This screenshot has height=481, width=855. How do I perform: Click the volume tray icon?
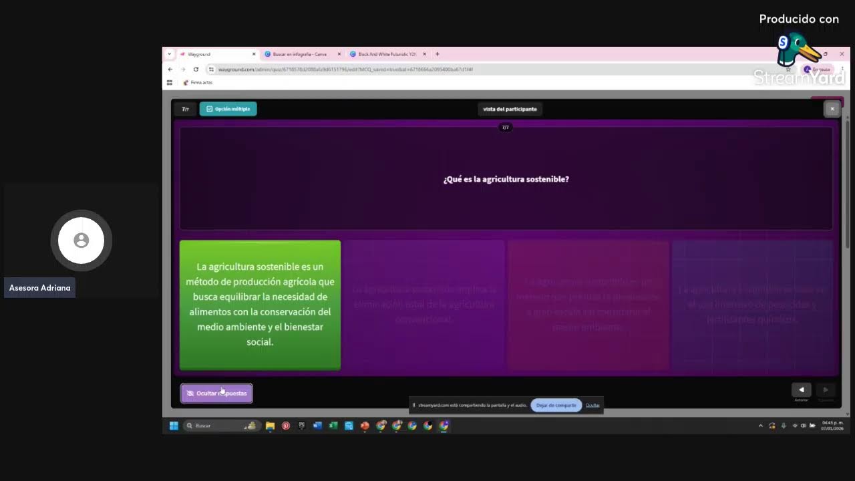[x=804, y=426]
